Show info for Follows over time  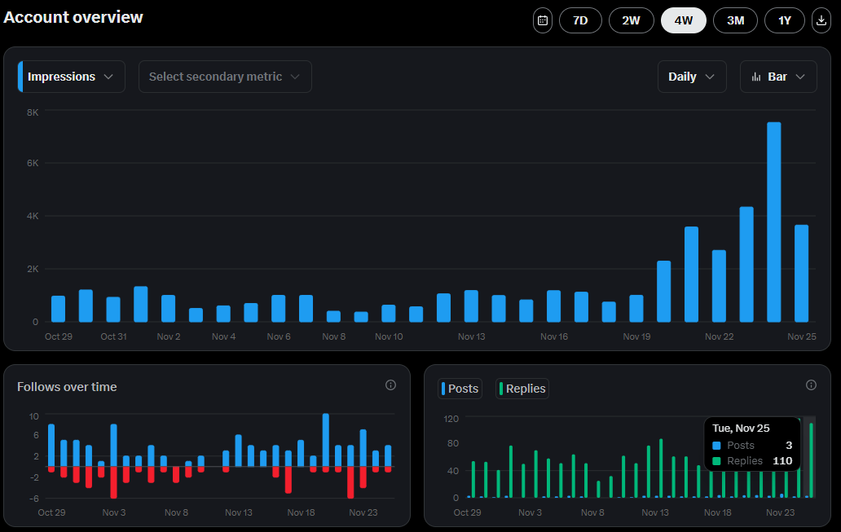pos(390,385)
